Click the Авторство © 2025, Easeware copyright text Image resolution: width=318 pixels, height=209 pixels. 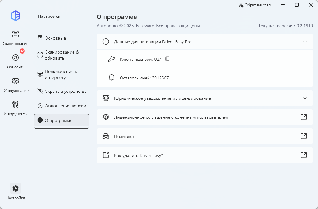pos(149,26)
